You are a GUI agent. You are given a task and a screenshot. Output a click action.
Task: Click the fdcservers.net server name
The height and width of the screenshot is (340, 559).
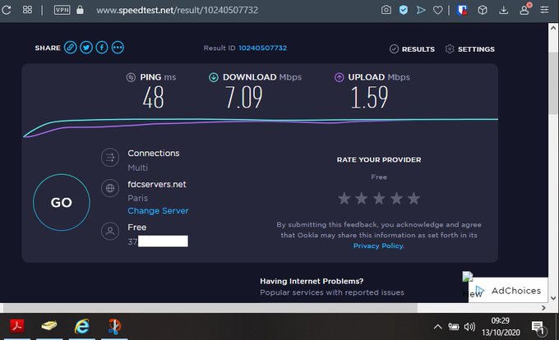point(157,185)
